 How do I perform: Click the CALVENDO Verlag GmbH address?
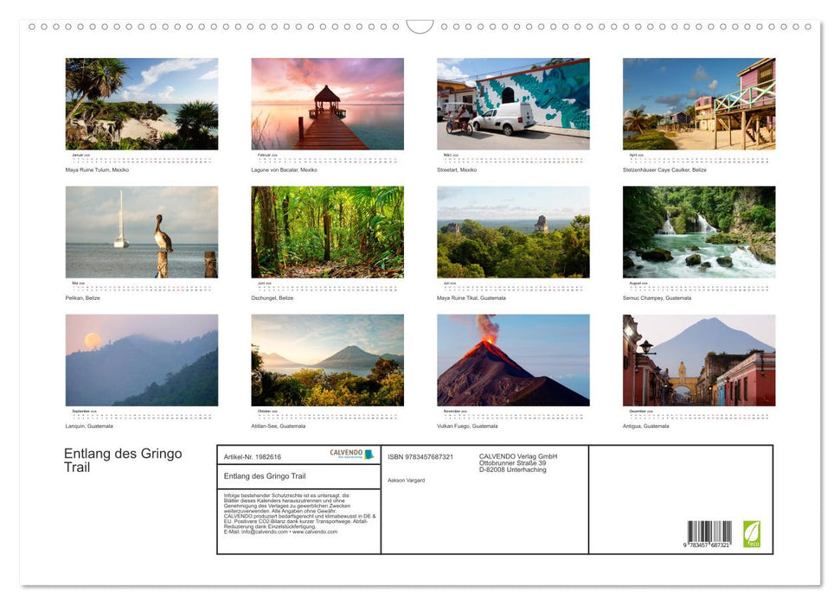(x=518, y=462)
